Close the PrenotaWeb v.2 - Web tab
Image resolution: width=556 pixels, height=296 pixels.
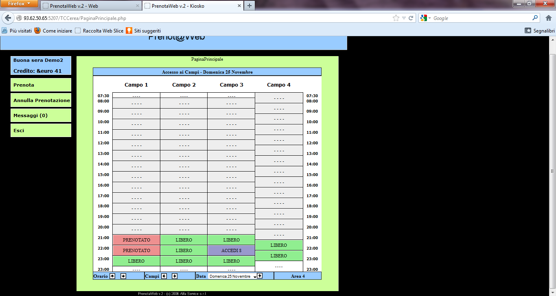point(137,6)
